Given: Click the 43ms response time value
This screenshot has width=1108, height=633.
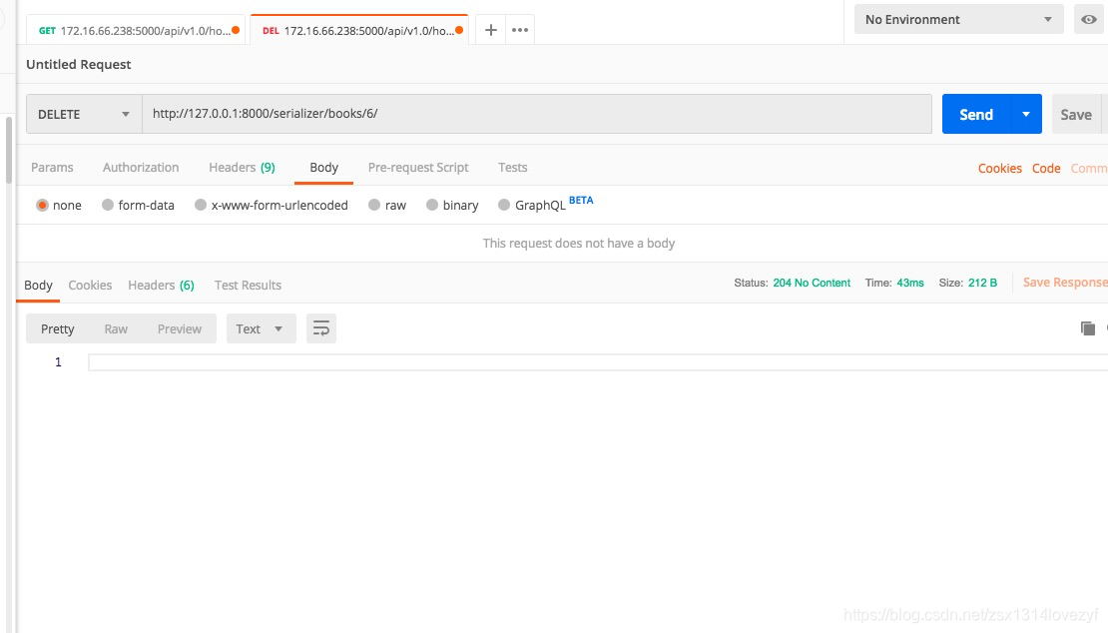Looking at the screenshot, I should coord(910,283).
